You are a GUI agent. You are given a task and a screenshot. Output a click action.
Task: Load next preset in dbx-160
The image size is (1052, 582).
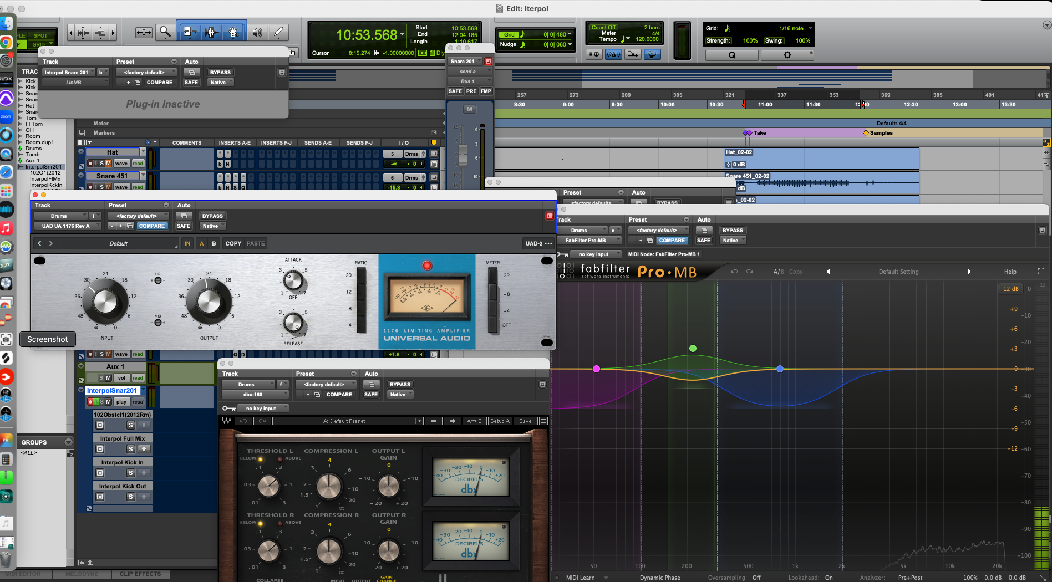pyautogui.click(x=453, y=421)
